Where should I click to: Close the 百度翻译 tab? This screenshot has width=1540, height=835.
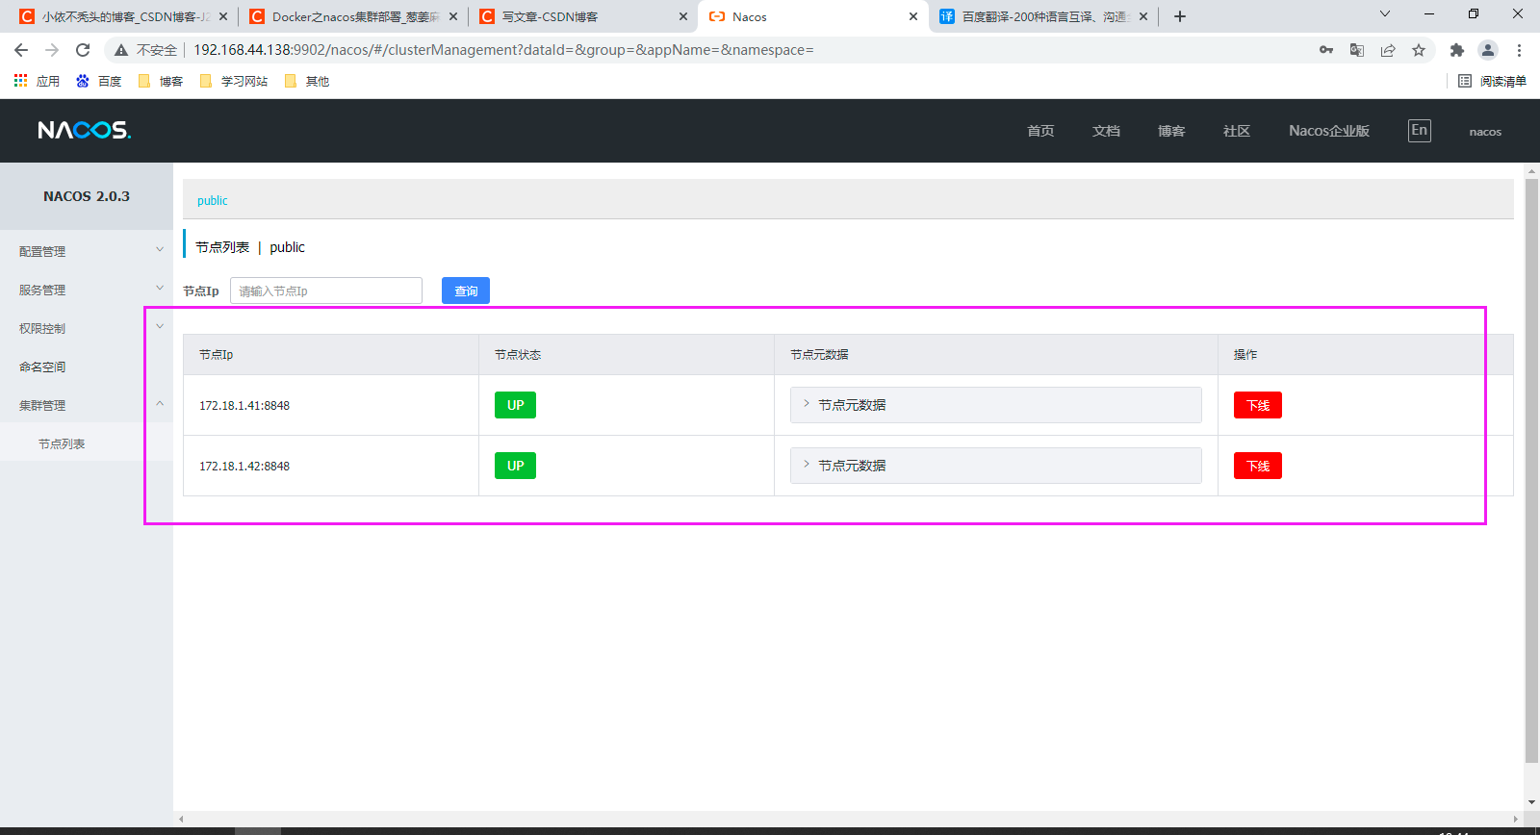[x=1143, y=16]
